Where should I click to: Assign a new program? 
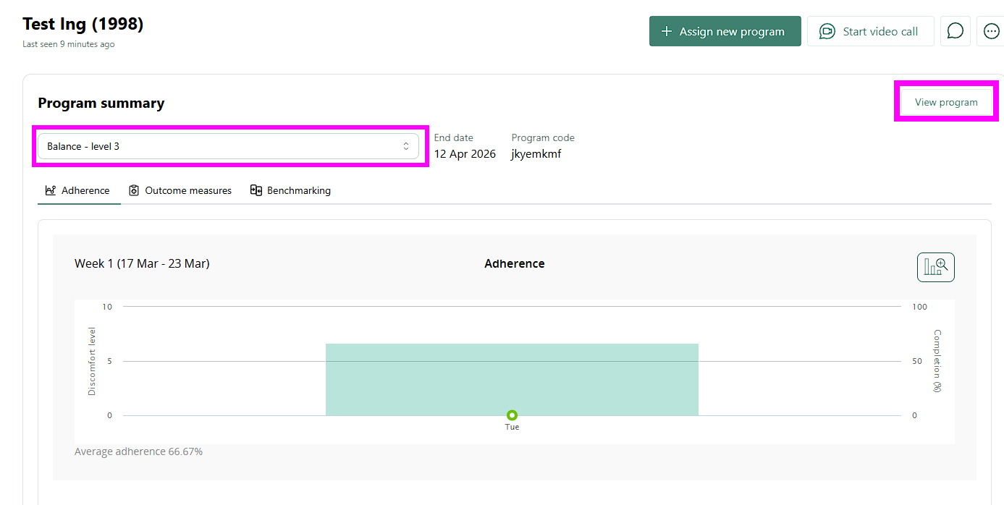click(x=725, y=31)
